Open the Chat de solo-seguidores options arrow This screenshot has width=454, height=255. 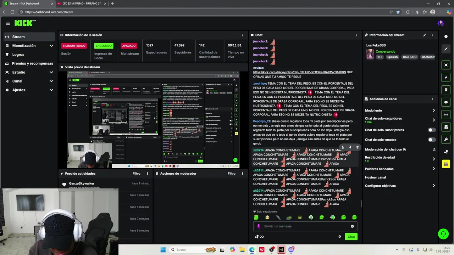[x=434, y=120]
